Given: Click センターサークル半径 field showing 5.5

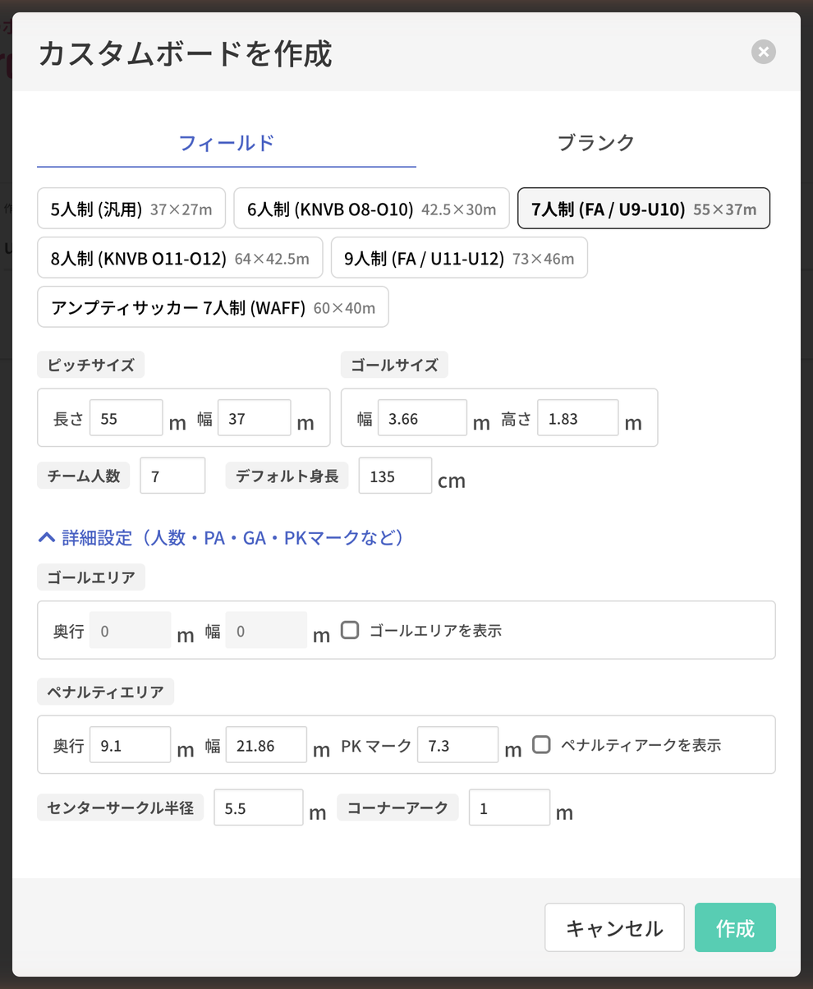Looking at the screenshot, I should point(259,807).
